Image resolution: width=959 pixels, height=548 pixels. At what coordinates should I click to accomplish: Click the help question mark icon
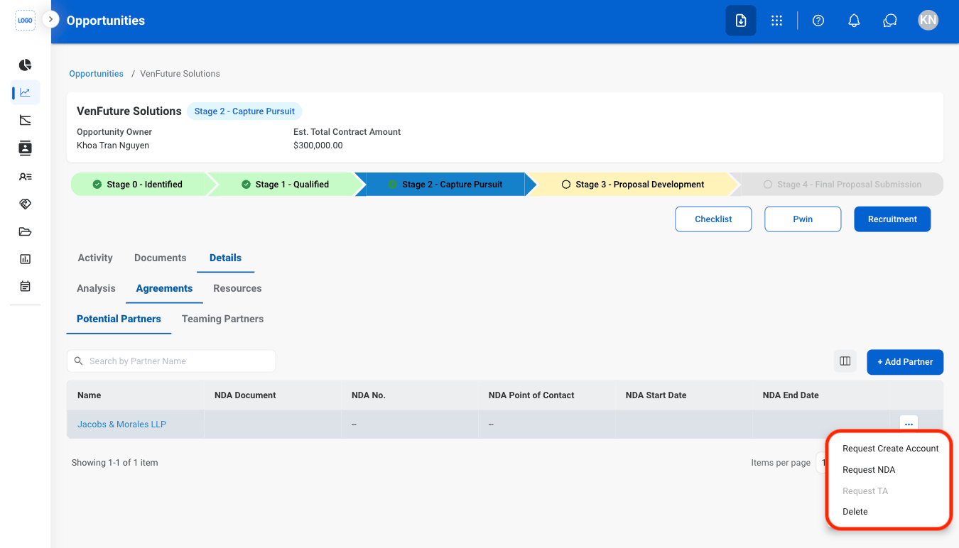(x=818, y=21)
